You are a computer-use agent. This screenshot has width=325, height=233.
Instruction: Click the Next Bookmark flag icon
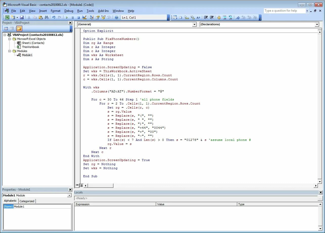(x=243, y=17)
